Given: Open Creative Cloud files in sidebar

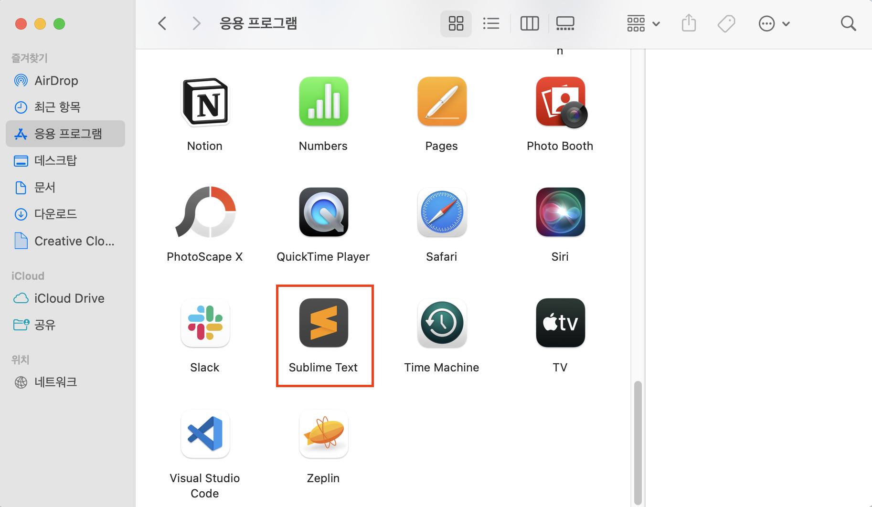Looking at the screenshot, I should tap(65, 241).
